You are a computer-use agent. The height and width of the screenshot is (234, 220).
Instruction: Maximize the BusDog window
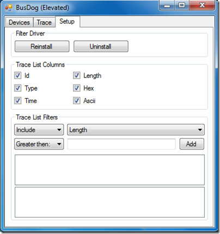coord(182,5)
